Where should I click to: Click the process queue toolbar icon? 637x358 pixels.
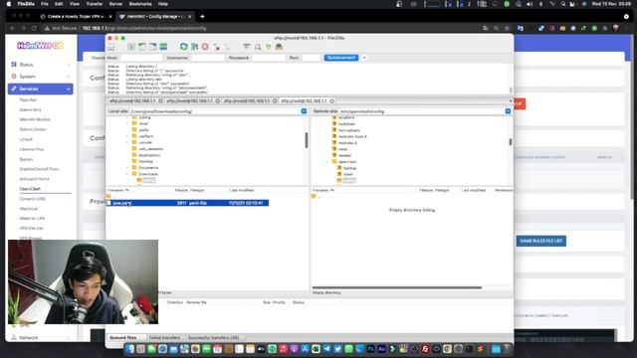pyautogui.click(x=195, y=47)
